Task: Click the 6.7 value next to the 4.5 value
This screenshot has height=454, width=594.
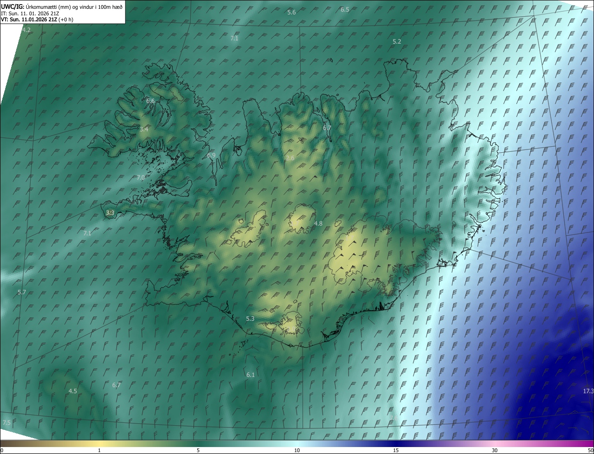Action: [x=116, y=385]
